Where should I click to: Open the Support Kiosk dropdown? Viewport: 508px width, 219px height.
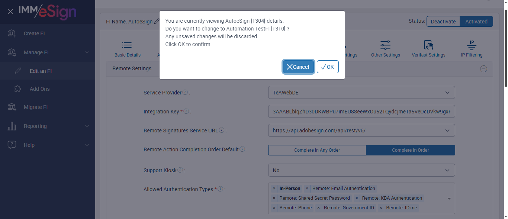pyautogui.click(x=361, y=170)
